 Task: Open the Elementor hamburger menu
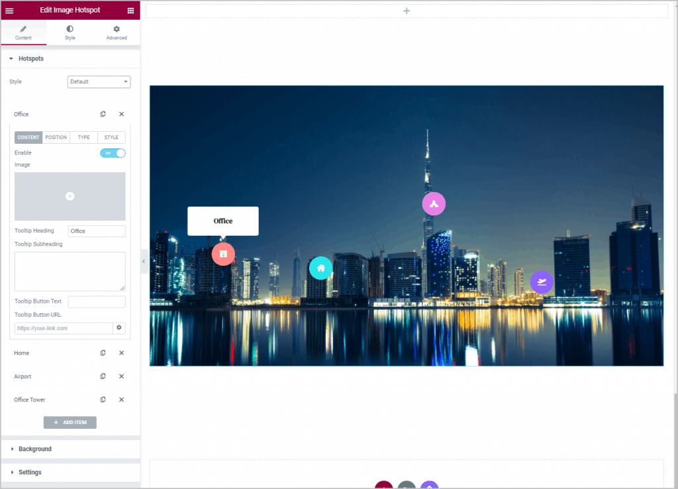(9, 11)
